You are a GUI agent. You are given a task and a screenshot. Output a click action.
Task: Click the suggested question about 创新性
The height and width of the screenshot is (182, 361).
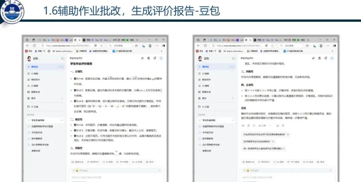click(258, 142)
